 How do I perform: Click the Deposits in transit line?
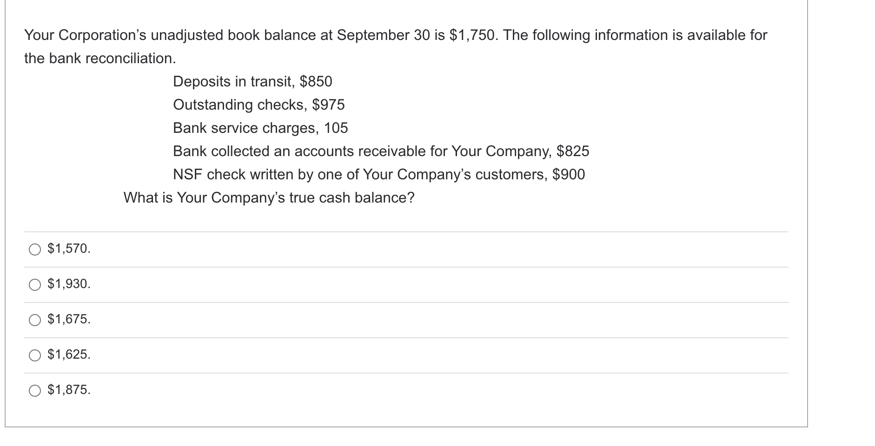(x=252, y=82)
